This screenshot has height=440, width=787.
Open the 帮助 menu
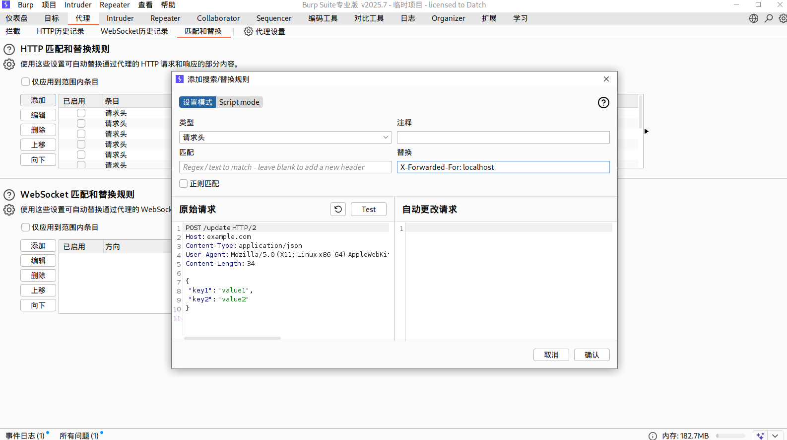(168, 5)
